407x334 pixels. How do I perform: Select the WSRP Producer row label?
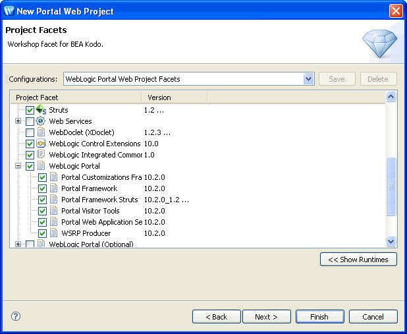pos(86,233)
